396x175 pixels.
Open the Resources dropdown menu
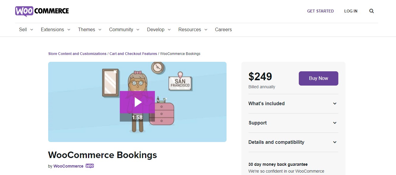tap(193, 30)
